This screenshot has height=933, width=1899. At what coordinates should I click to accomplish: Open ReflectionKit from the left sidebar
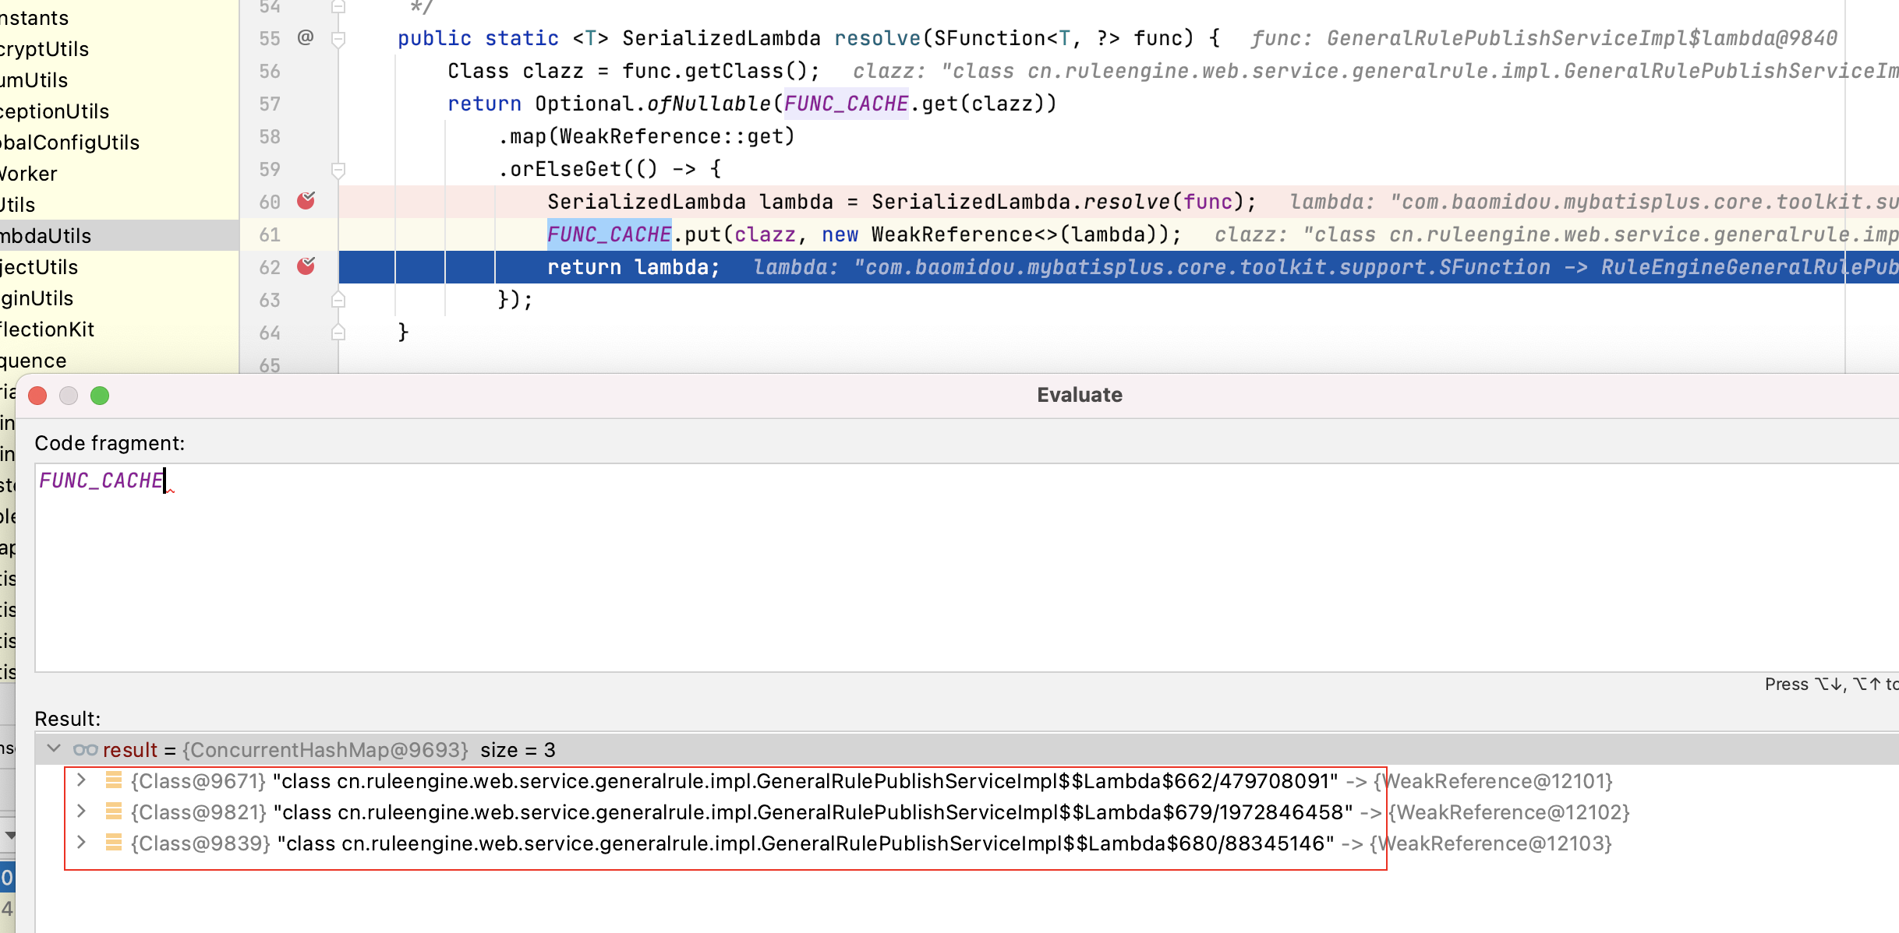47,329
